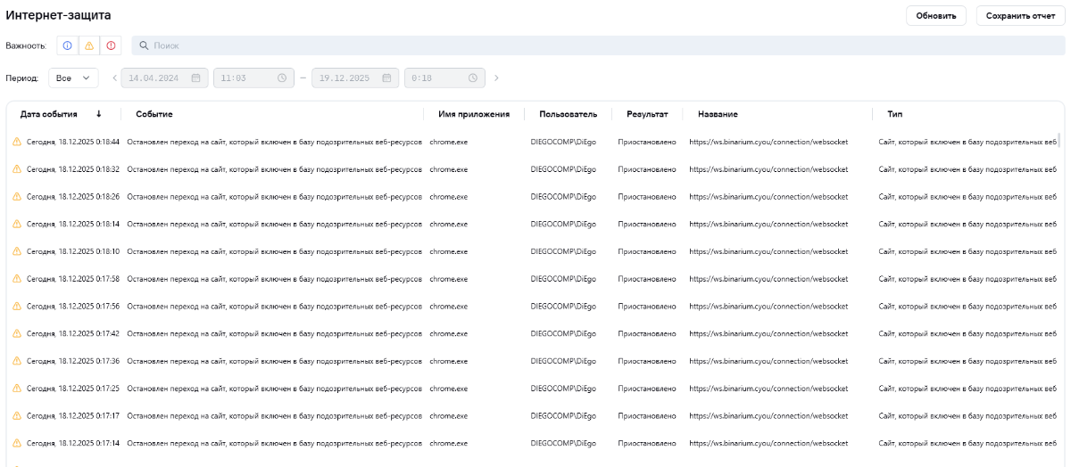
Task: Click the warning icon of the 0:18:44 event
Action: tap(16, 142)
